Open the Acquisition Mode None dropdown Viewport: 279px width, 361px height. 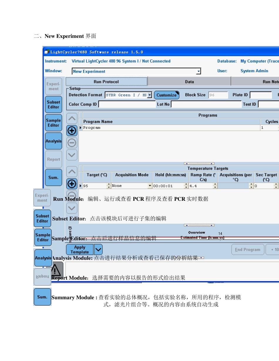click(150, 186)
